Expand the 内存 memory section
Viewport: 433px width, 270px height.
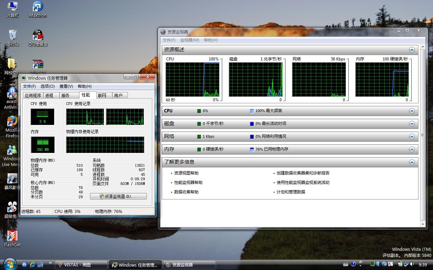point(412,150)
